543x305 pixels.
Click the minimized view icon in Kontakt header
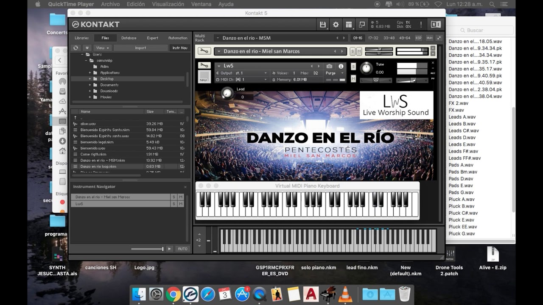pos(361,25)
